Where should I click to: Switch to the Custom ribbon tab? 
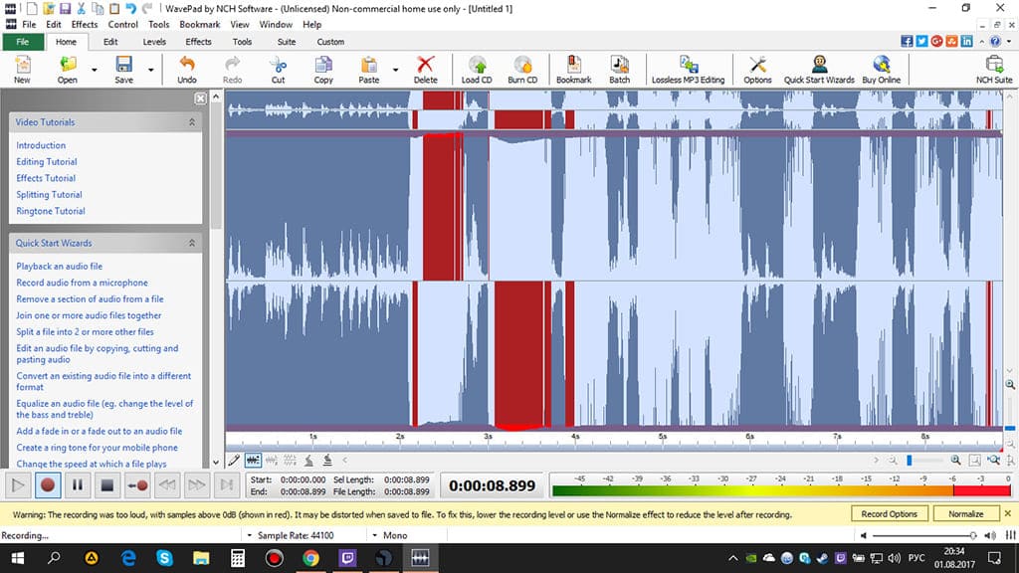330,42
